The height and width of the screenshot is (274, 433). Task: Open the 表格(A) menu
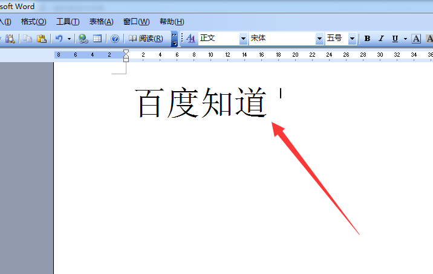(x=102, y=22)
